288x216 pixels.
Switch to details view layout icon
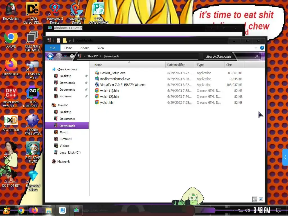click(255, 199)
